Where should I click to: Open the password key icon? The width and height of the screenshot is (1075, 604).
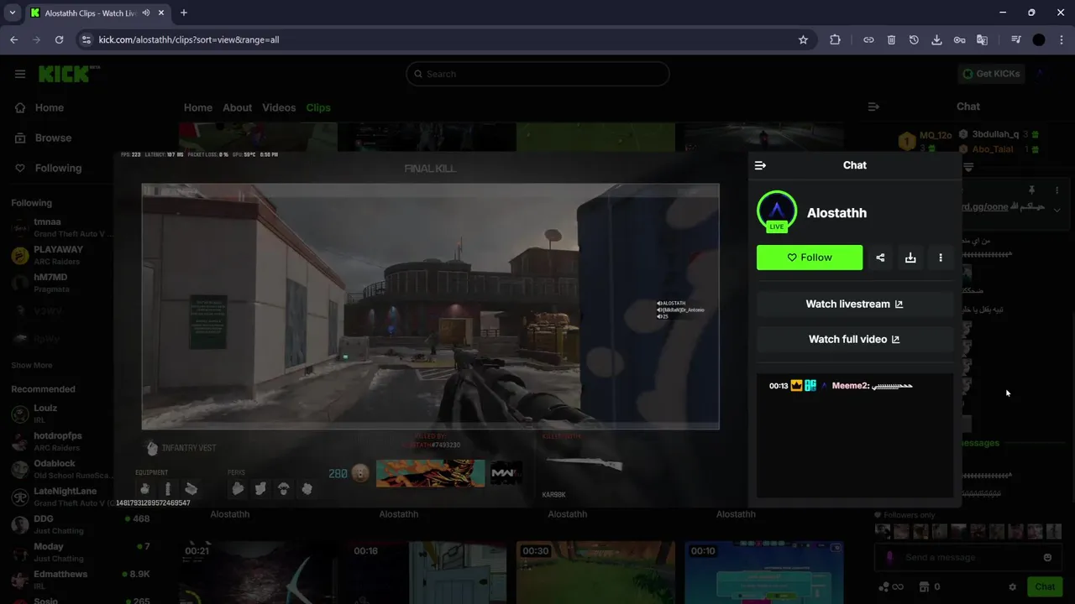(x=959, y=39)
